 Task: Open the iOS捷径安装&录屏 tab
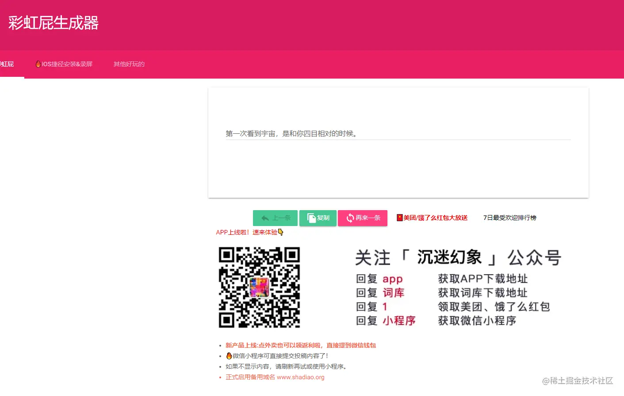pos(64,64)
